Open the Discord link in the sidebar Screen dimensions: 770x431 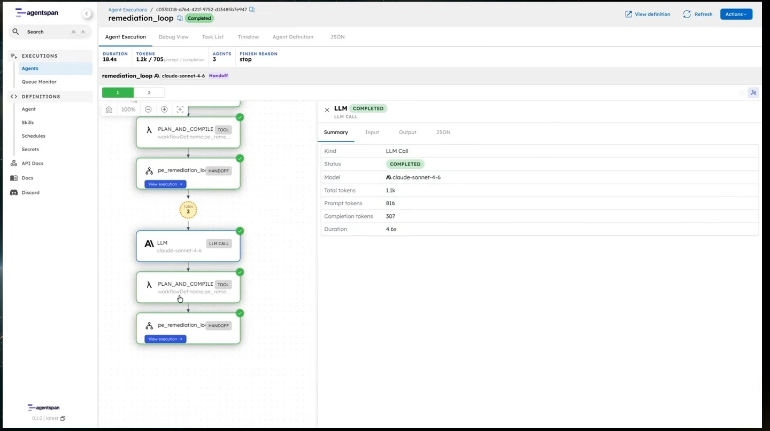(x=30, y=193)
